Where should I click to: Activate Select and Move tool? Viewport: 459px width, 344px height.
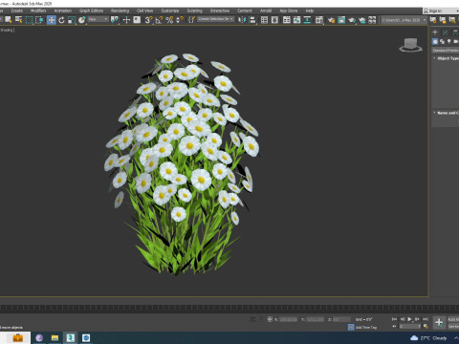tap(51, 20)
